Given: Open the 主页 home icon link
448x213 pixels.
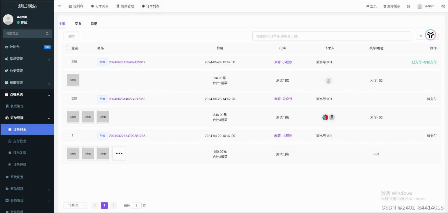Looking at the screenshot, I should (371, 6).
